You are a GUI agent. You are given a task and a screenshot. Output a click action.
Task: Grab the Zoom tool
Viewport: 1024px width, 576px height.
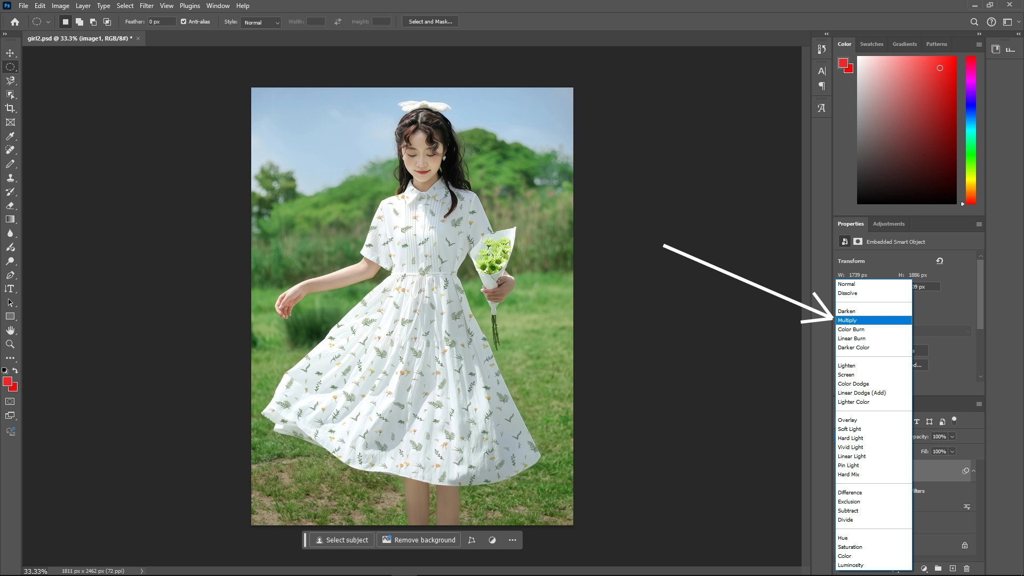point(10,344)
